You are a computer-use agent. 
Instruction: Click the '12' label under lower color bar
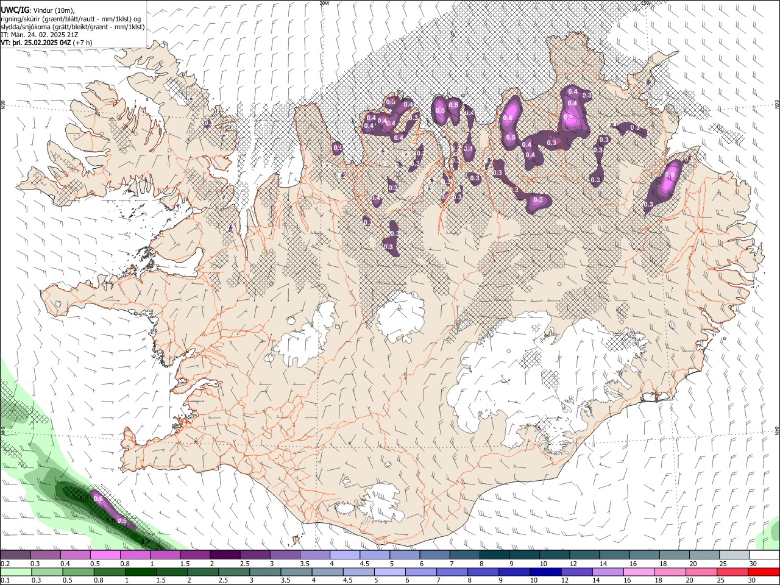click(565, 581)
